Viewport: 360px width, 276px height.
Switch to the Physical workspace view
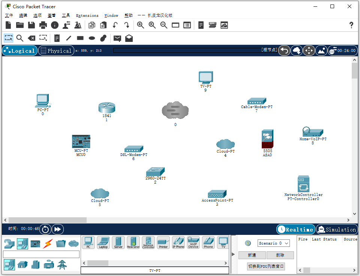[x=56, y=50]
